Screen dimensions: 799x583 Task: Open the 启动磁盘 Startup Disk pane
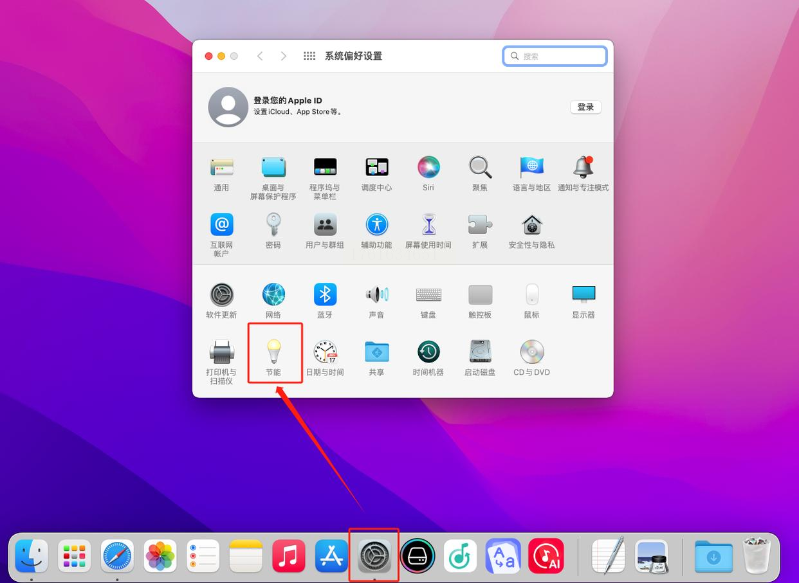(x=480, y=352)
